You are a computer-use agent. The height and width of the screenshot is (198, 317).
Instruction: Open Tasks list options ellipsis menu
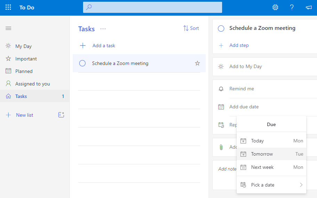point(103,29)
